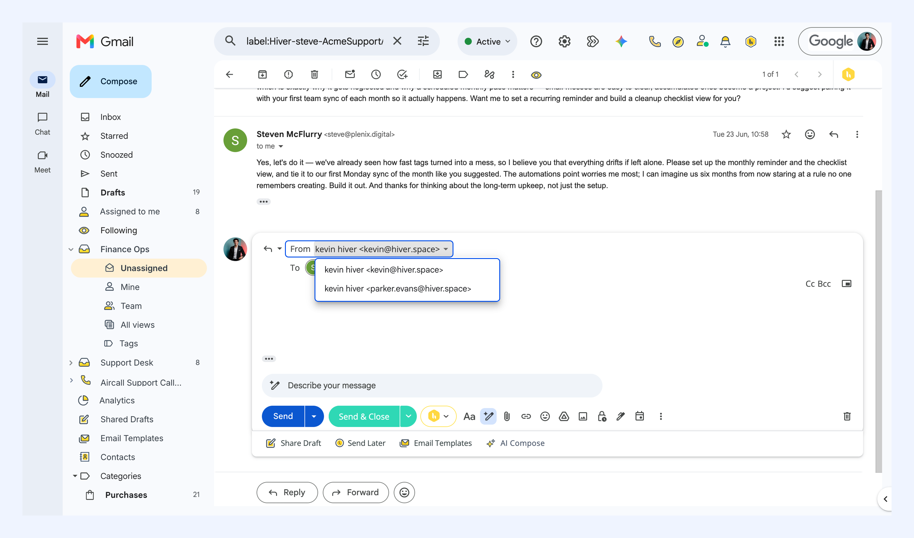This screenshot has width=914, height=538.
Task: Open the Active status dropdown
Action: pos(487,41)
